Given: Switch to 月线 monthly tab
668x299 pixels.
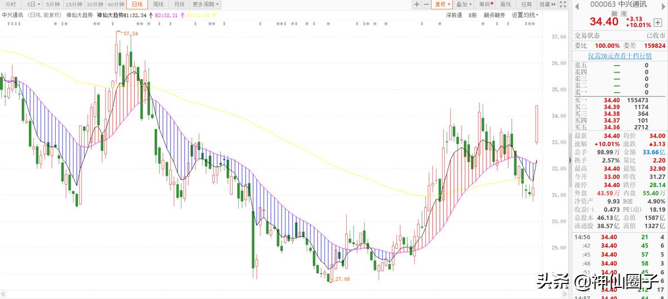Looking at the screenshot, I should tap(179, 4).
